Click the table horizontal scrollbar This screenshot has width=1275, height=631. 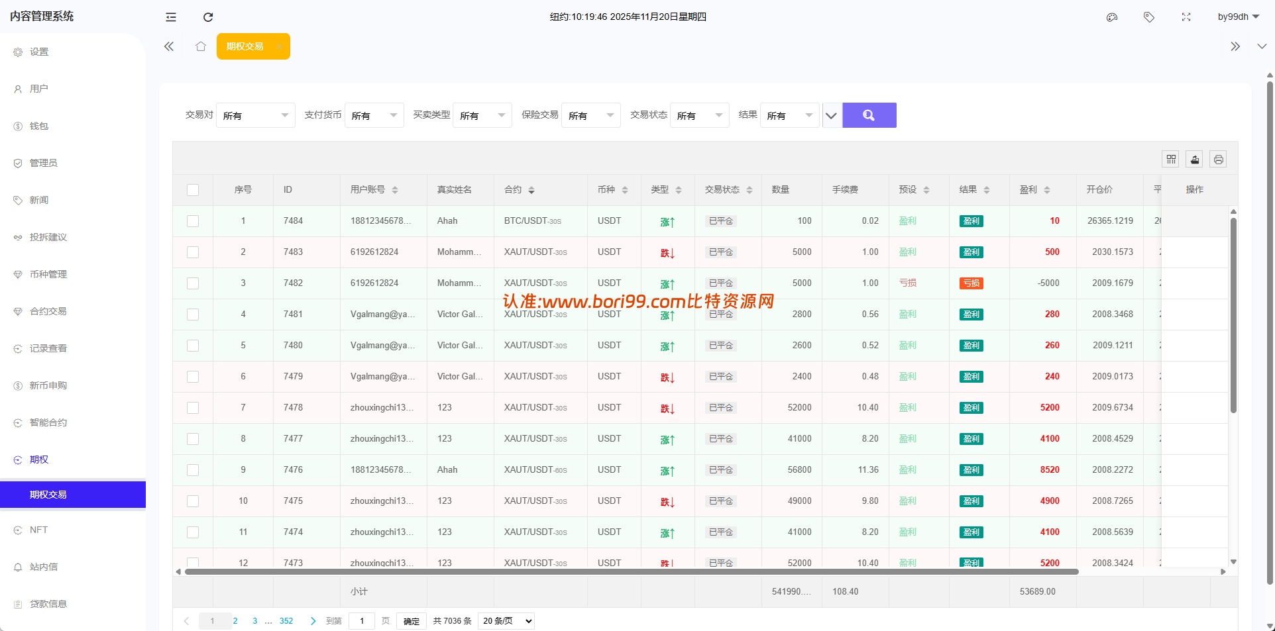pyautogui.click(x=632, y=571)
